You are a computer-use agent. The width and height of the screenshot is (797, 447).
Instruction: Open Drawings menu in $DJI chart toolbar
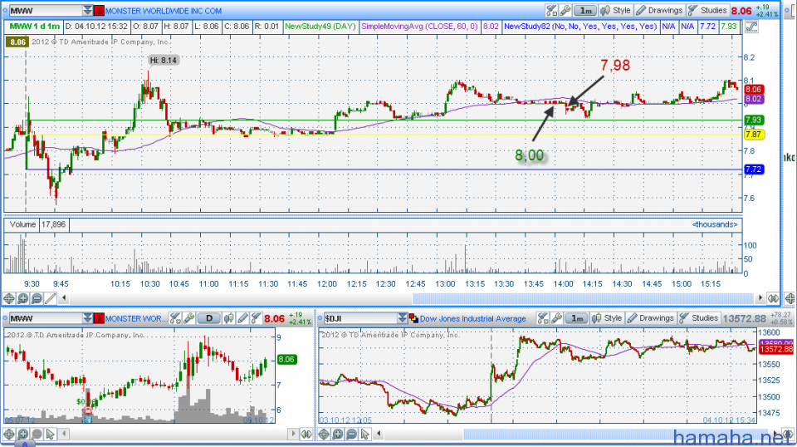tap(651, 318)
